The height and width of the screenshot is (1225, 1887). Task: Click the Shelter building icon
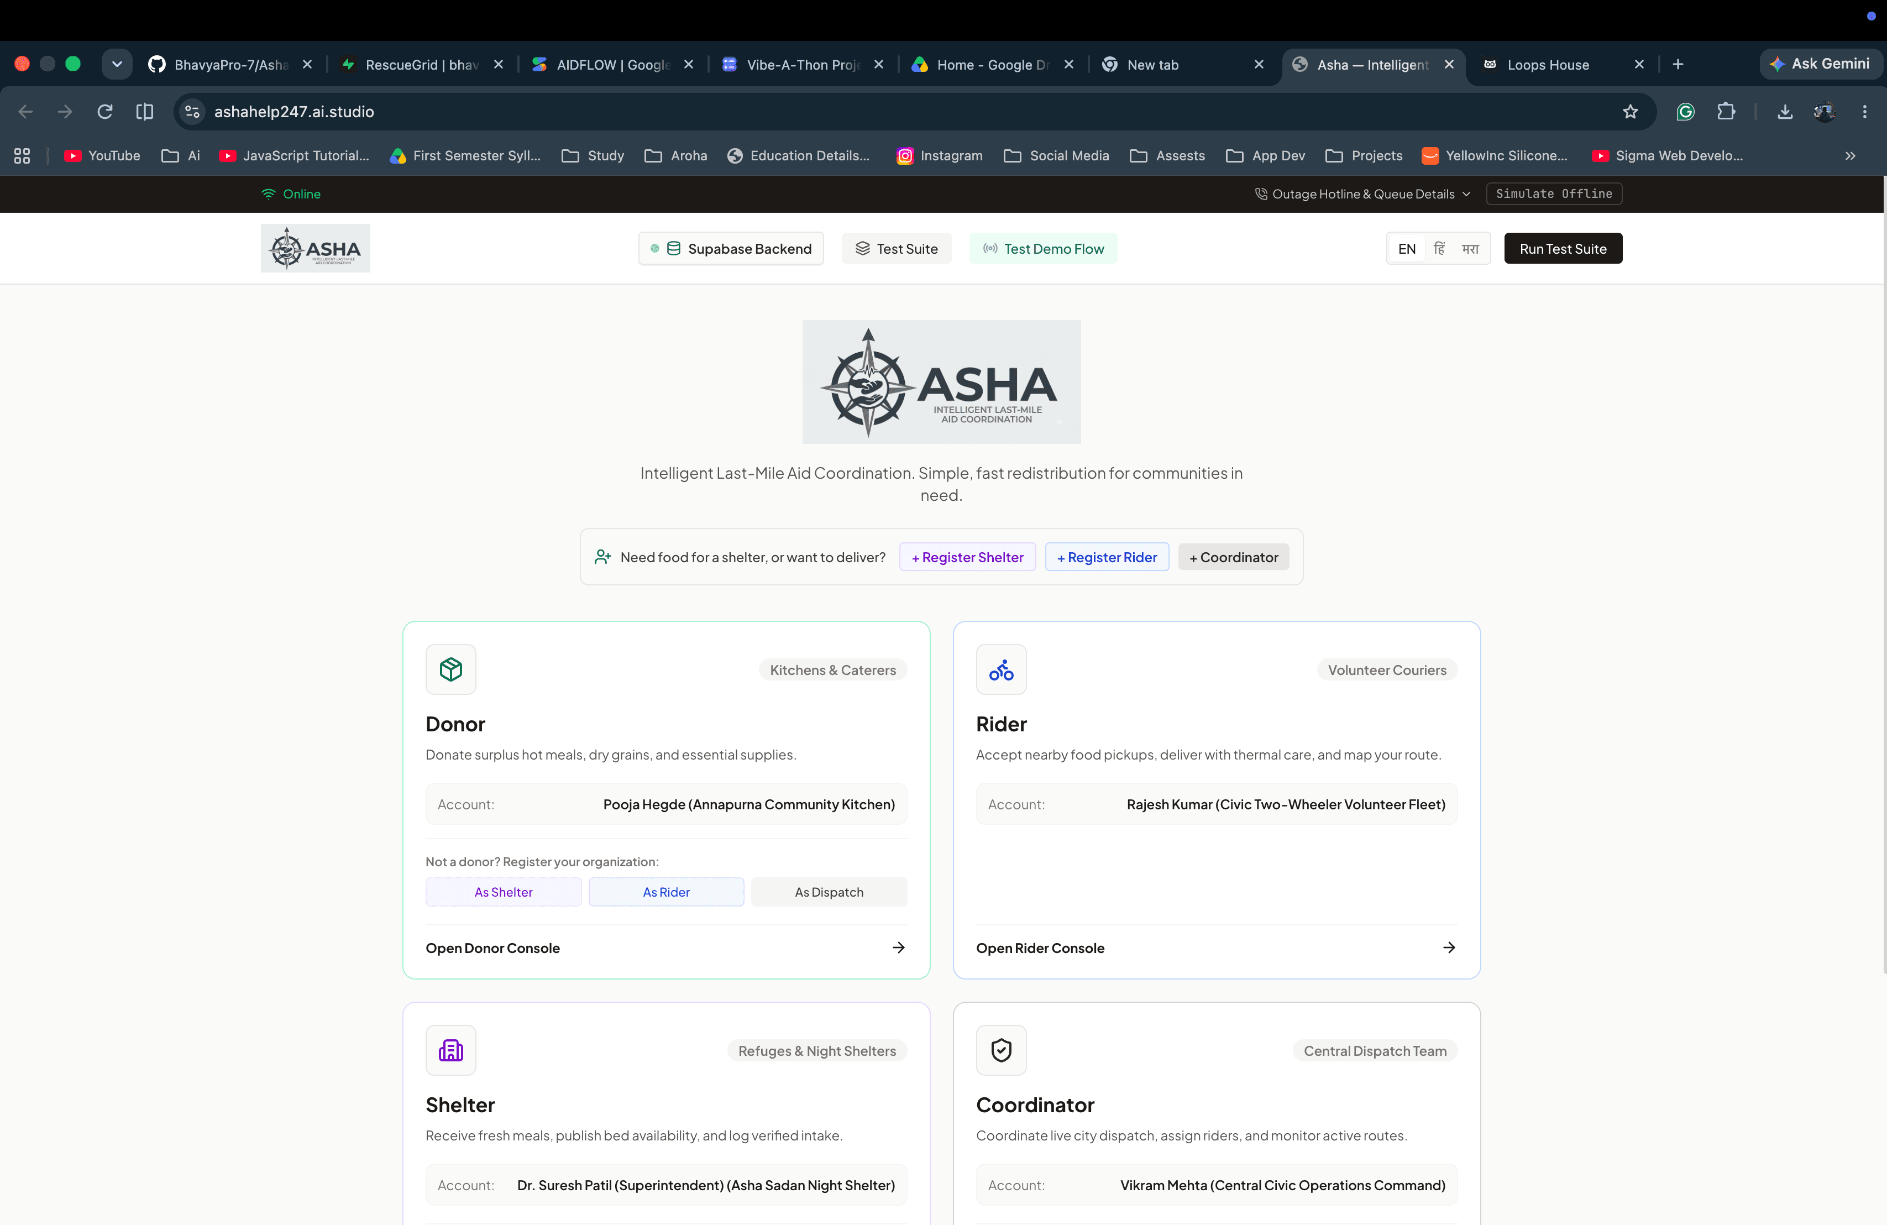coord(450,1050)
